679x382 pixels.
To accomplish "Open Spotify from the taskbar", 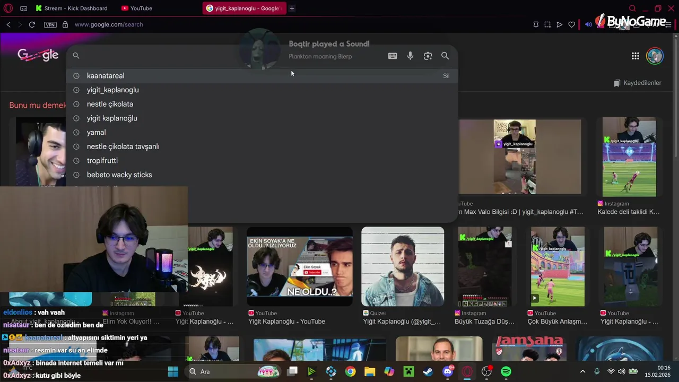I will [x=506, y=371].
